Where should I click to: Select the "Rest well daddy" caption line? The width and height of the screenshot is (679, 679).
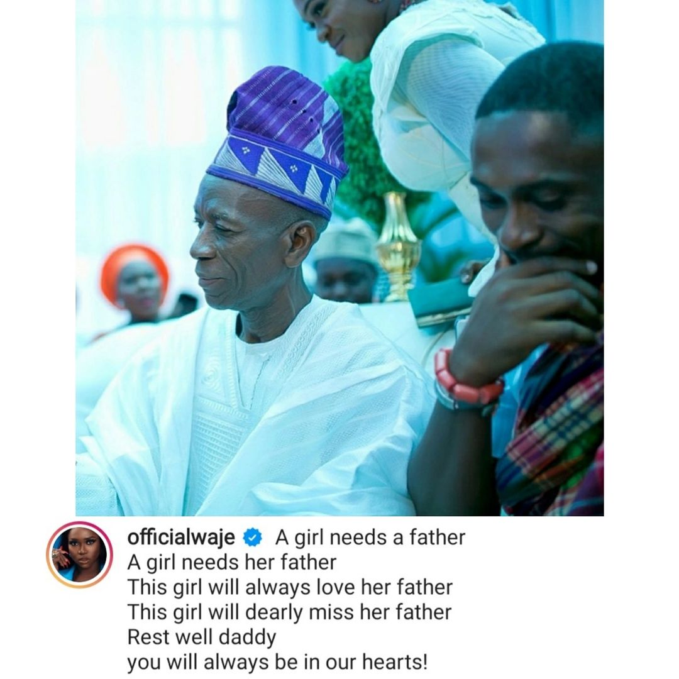tap(201, 638)
